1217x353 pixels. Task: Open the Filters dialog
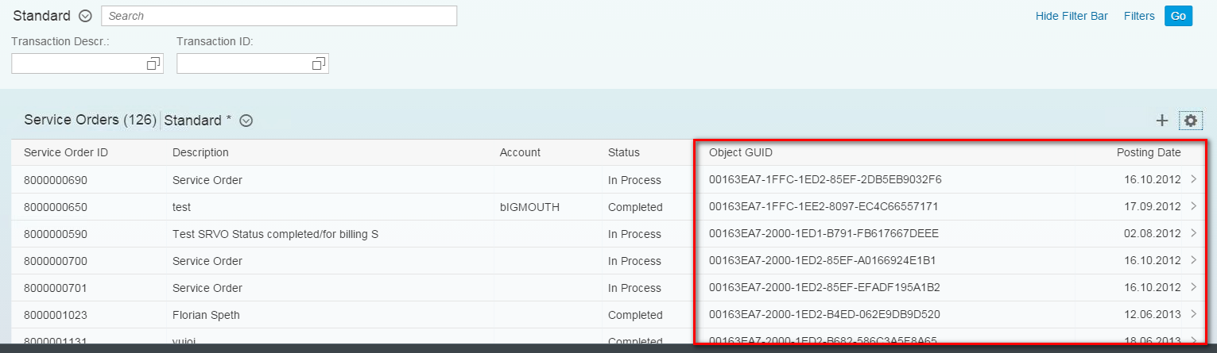tap(1139, 16)
